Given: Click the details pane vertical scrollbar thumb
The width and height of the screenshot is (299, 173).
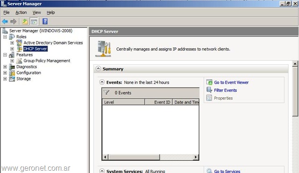Looking at the screenshot, I should (295, 91).
